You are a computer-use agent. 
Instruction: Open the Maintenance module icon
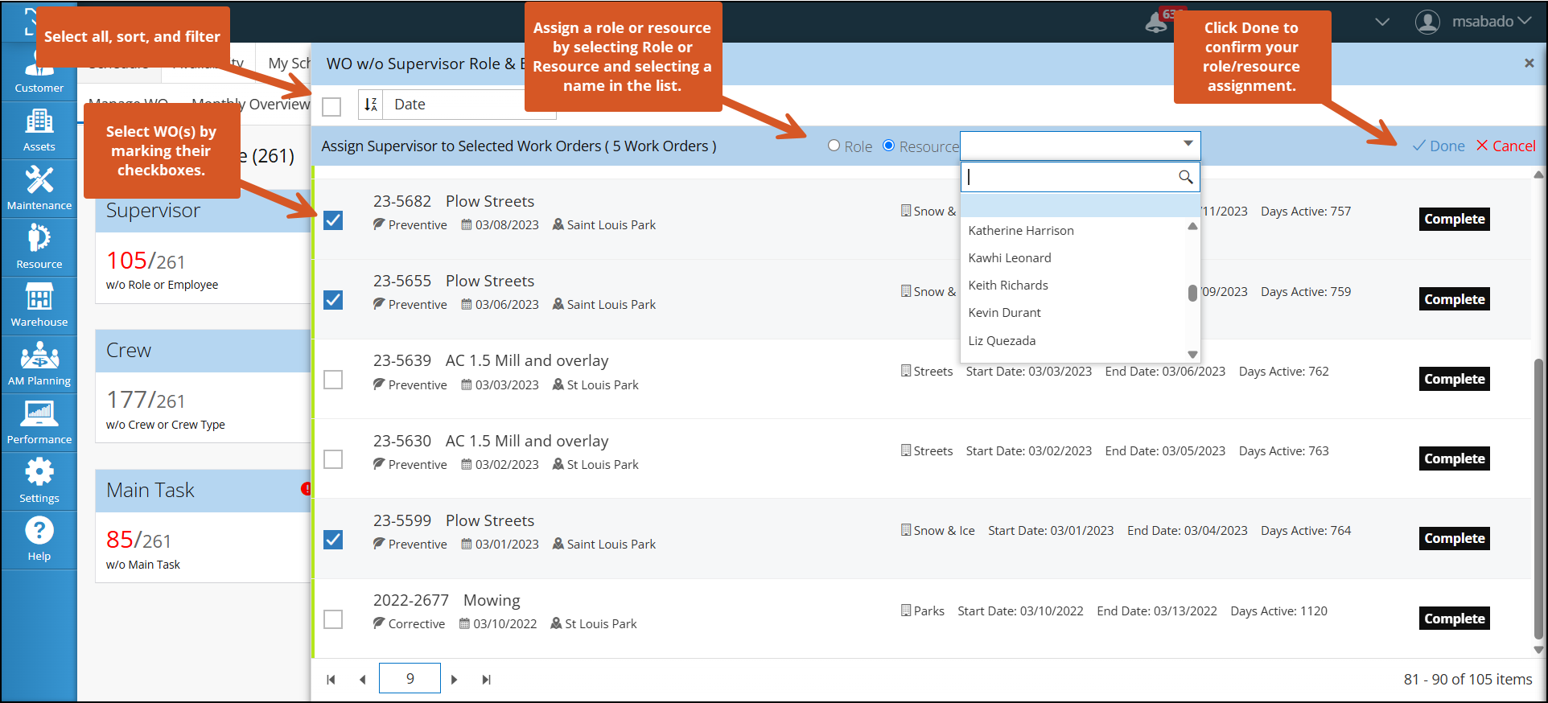point(39,187)
